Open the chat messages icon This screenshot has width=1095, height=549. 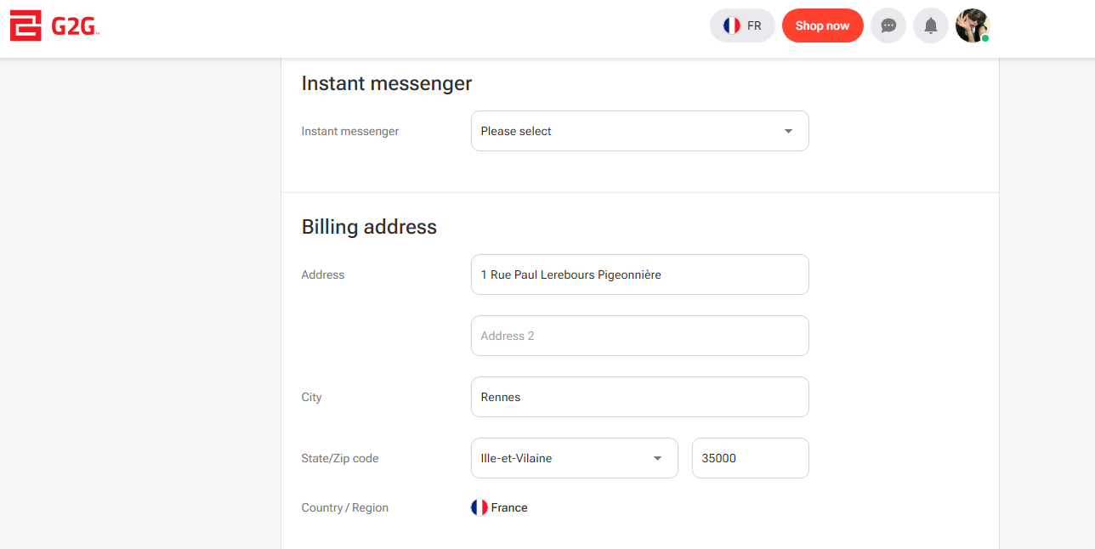(x=888, y=25)
